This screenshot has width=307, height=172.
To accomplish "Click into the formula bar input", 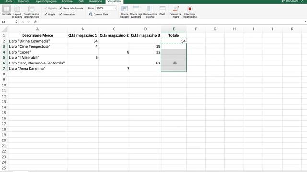I will [170, 22].
